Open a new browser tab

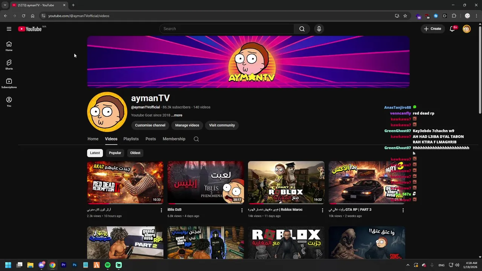[73, 5]
